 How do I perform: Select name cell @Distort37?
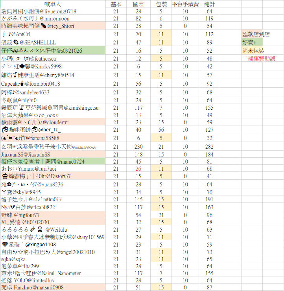(53, 176)
